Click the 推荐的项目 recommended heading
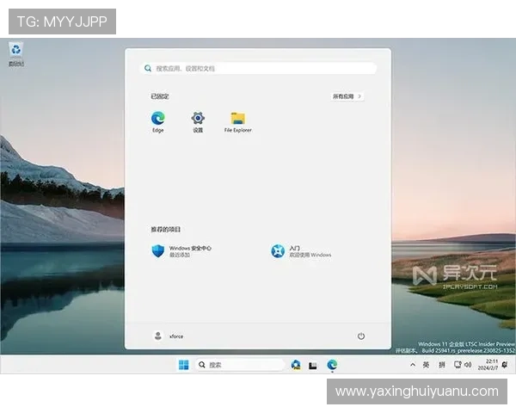 click(165, 230)
